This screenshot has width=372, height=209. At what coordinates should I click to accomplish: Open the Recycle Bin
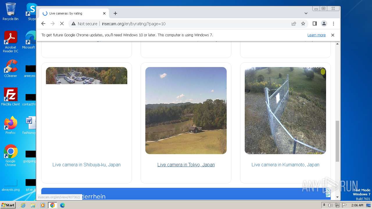(x=10, y=12)
